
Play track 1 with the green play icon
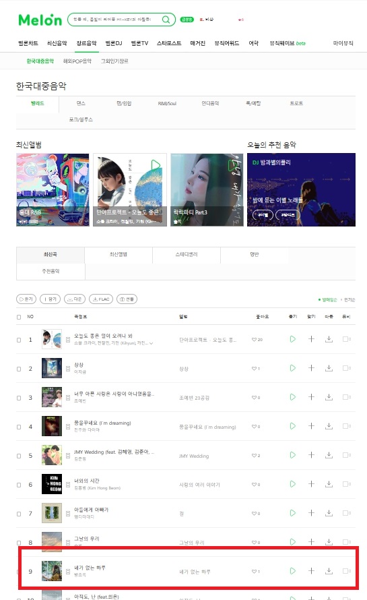pos(292,339)
